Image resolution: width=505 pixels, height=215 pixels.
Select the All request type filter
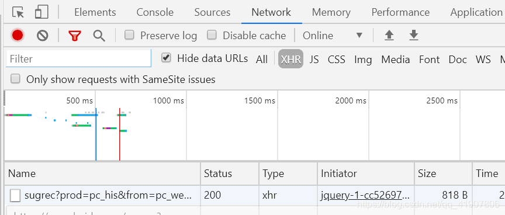coord(262,59)
